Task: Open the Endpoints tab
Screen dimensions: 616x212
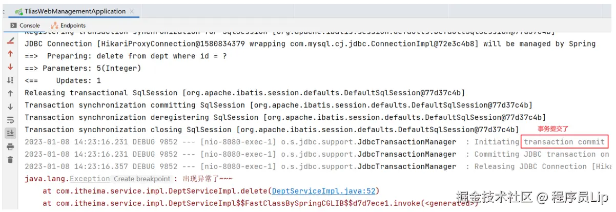Action: [69, 25]
